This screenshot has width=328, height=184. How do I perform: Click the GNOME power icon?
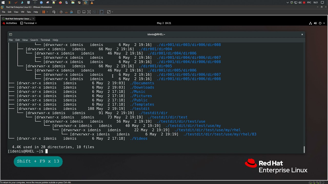320,23
